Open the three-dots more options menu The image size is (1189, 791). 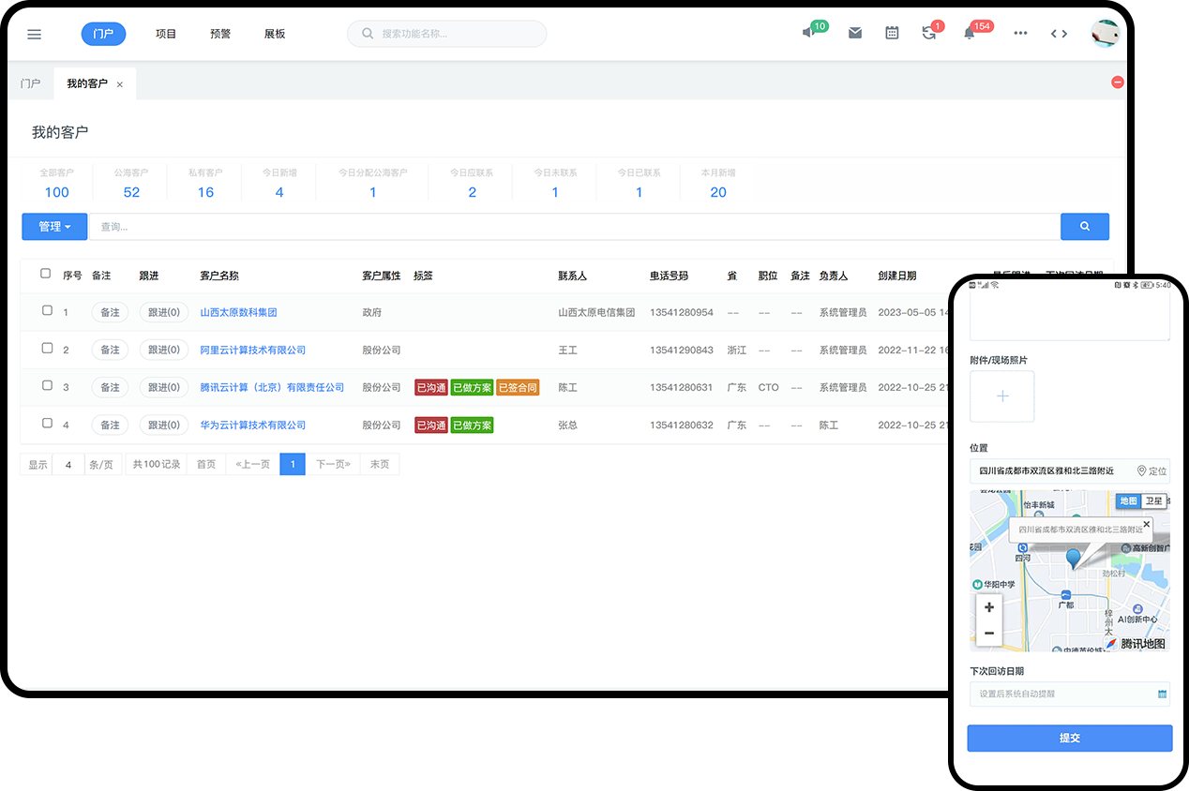pyautogui.click(x=1020, y=34)
